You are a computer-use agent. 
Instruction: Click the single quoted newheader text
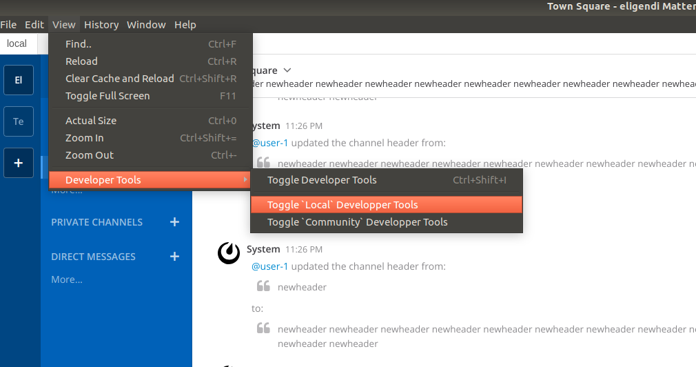coord(302,287)
